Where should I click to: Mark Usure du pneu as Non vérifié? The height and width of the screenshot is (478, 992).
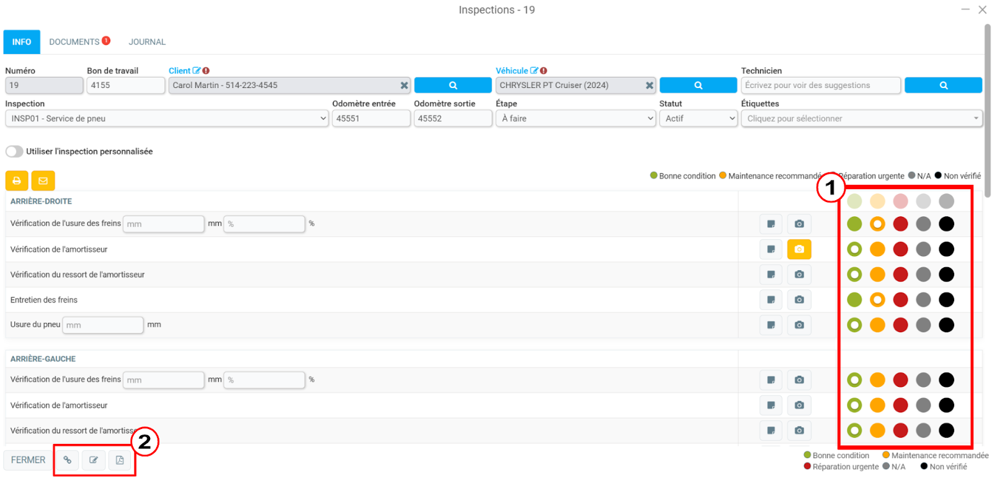point(946,325)
